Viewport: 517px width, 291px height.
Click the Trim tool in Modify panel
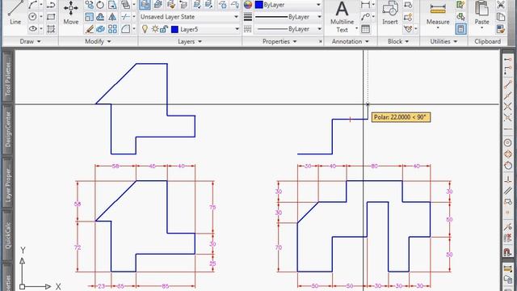point(125,16)
